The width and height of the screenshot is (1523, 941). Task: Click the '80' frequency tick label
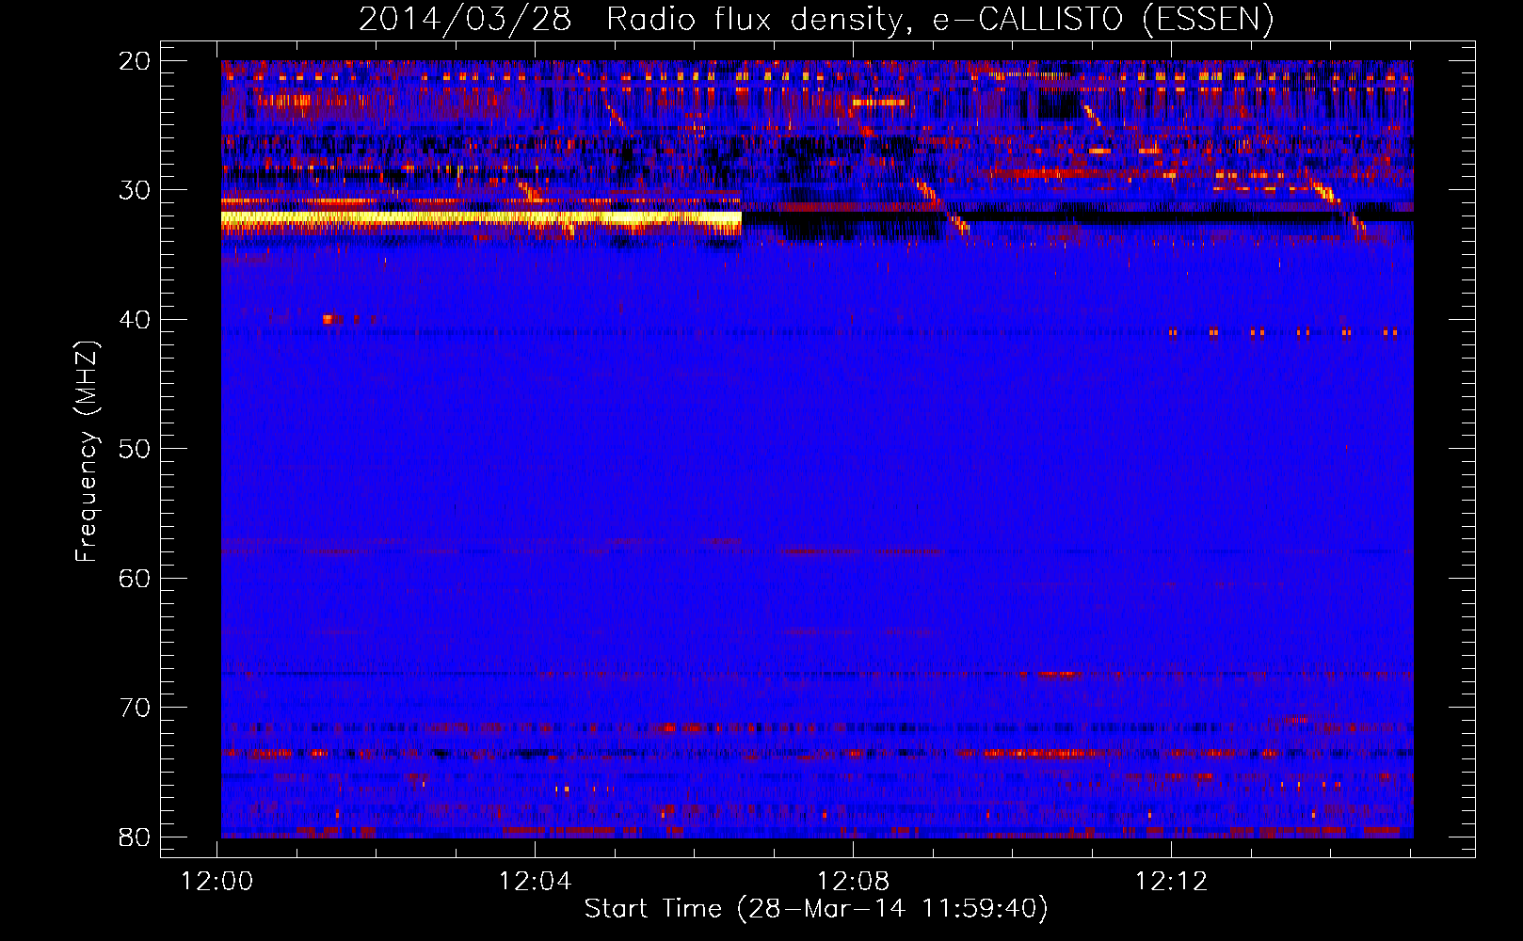click(x=135, y=837)
